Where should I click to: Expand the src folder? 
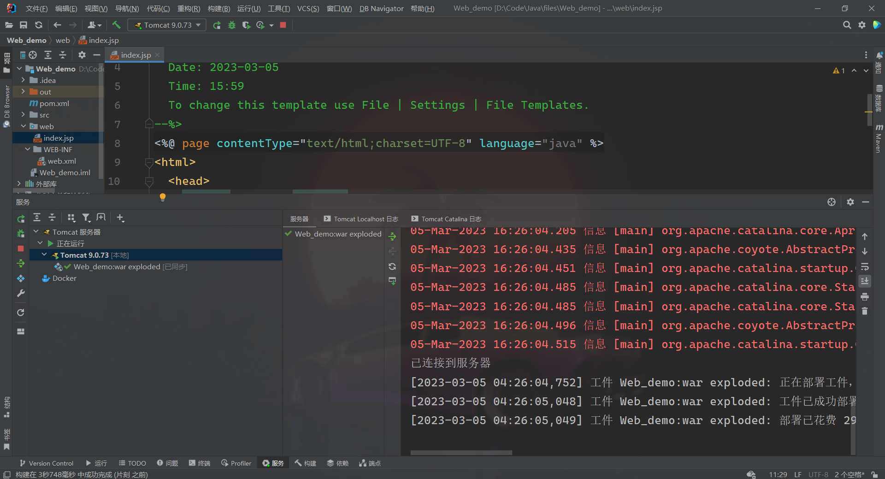click(23, 115)
